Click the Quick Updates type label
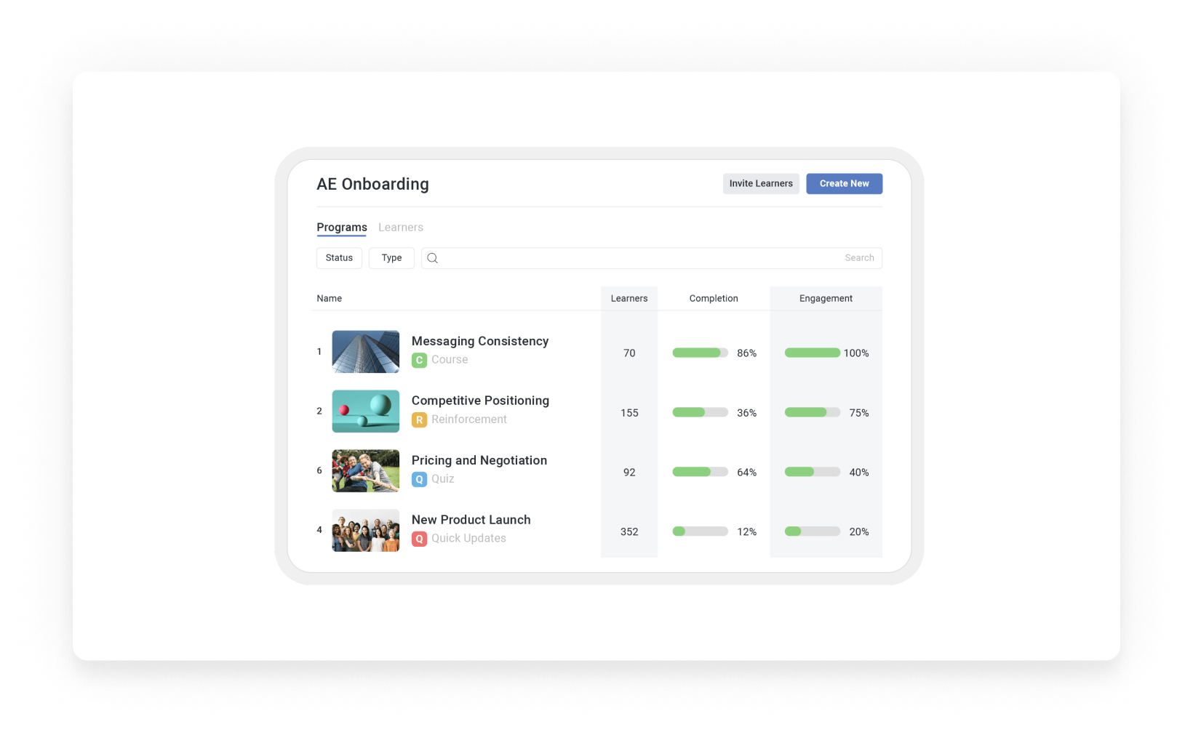 [468, 539]
